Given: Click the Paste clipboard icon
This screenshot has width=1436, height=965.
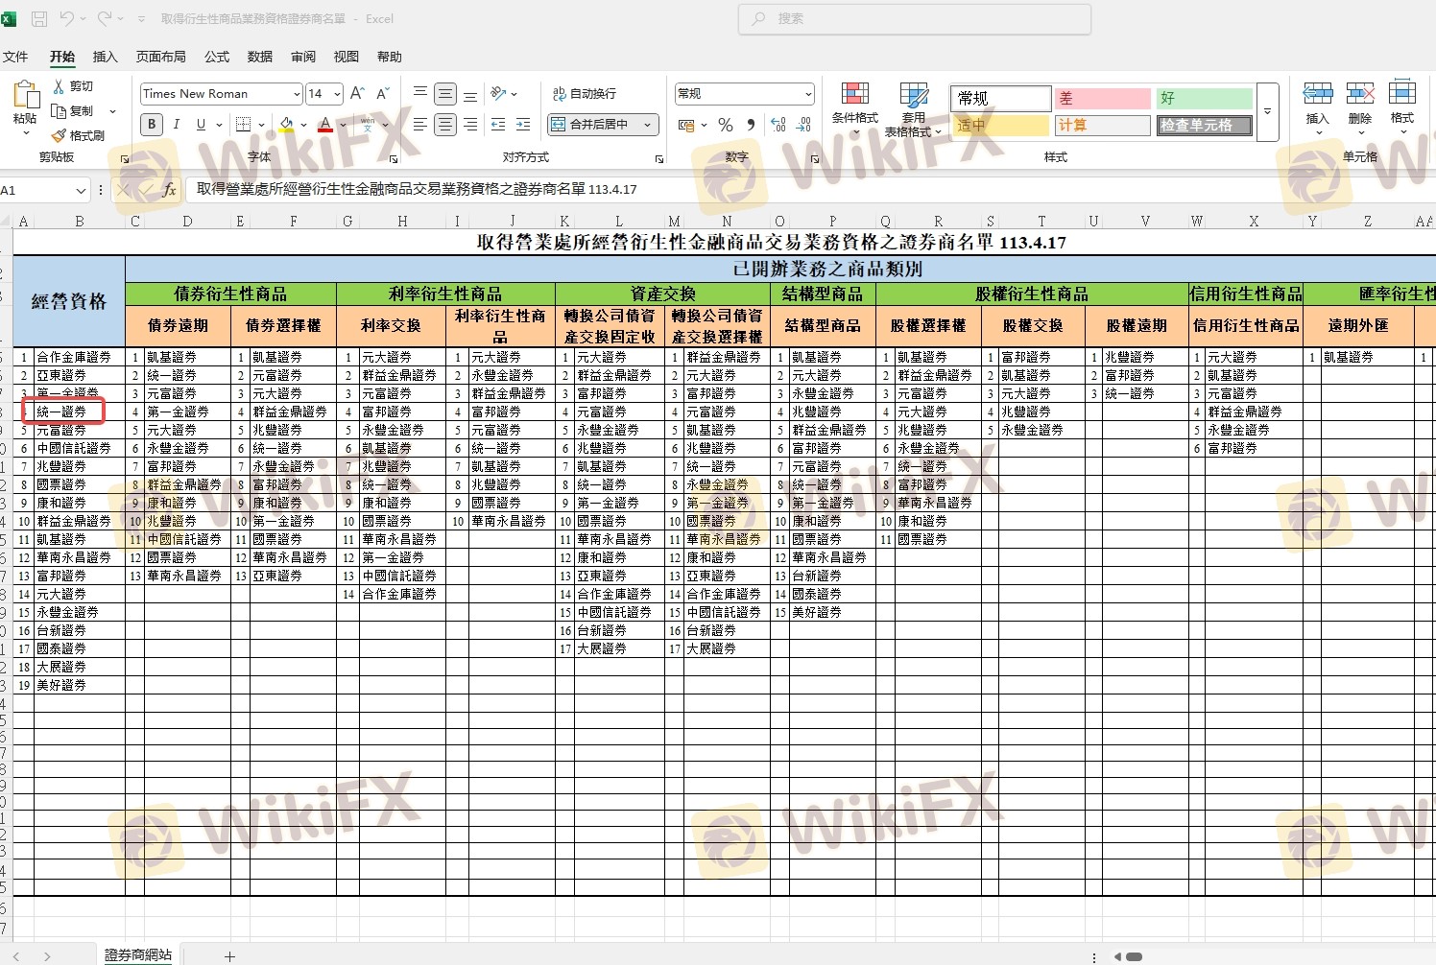Looking at the screenshot, I should click(x=25, y=95).
